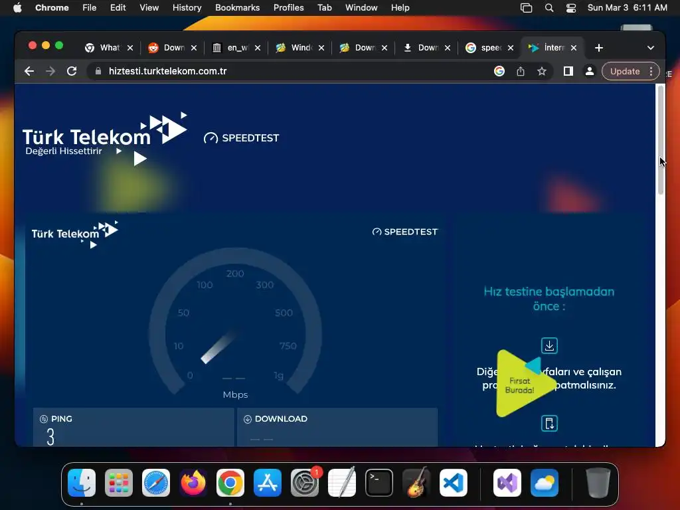This screenshot has height=510, width=680.
Task: Open the Bookmarks menu
Action: 237,7
